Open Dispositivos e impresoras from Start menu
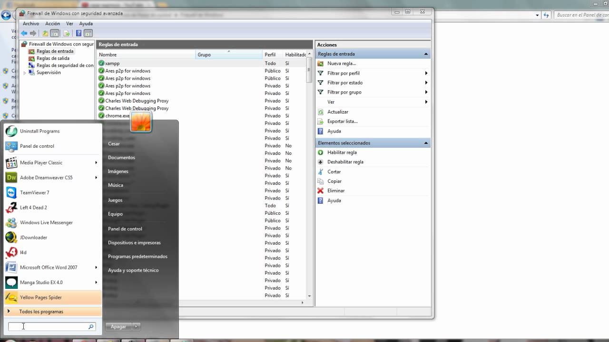The width and height of the screenshot is (609, 342). [134, 243]
